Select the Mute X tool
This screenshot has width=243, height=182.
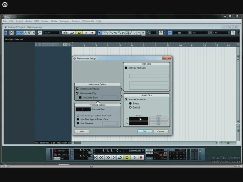pyautogui.click(x=123, y=33)
